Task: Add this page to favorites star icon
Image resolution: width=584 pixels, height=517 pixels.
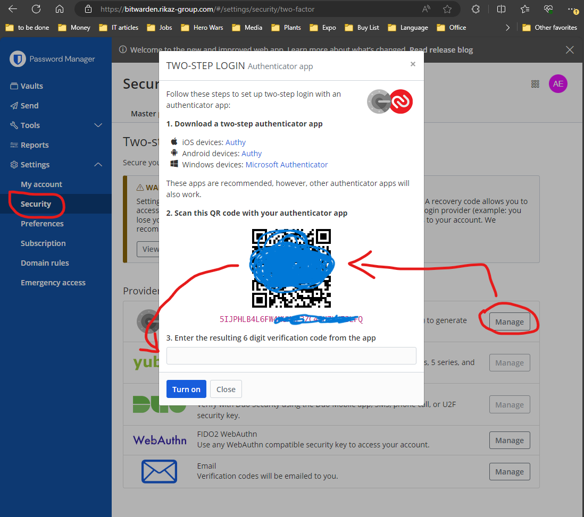Action: [447, 9]
